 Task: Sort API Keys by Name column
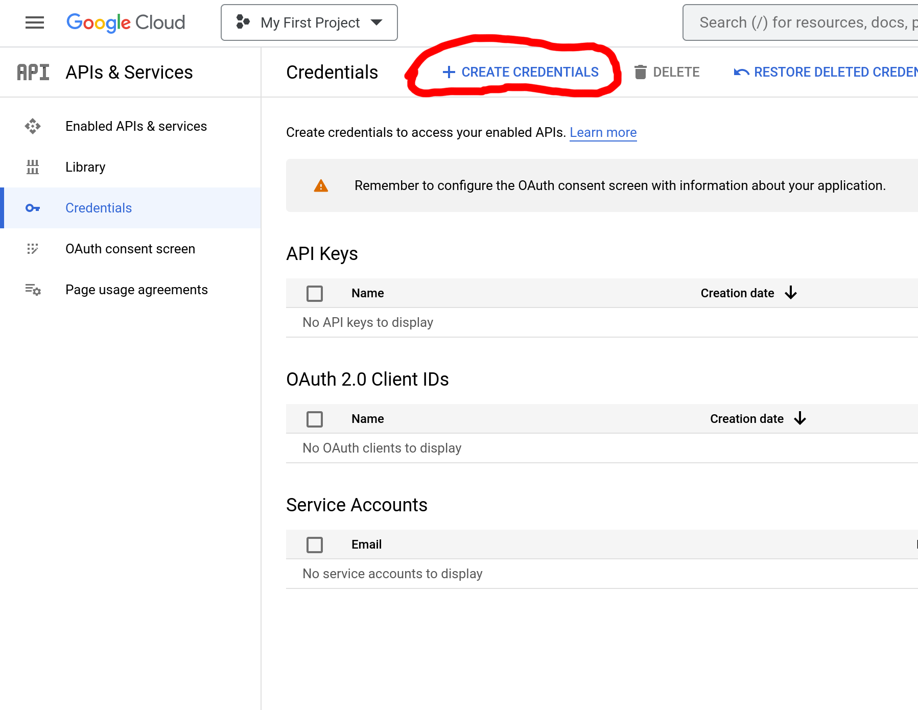coord(367,293)
